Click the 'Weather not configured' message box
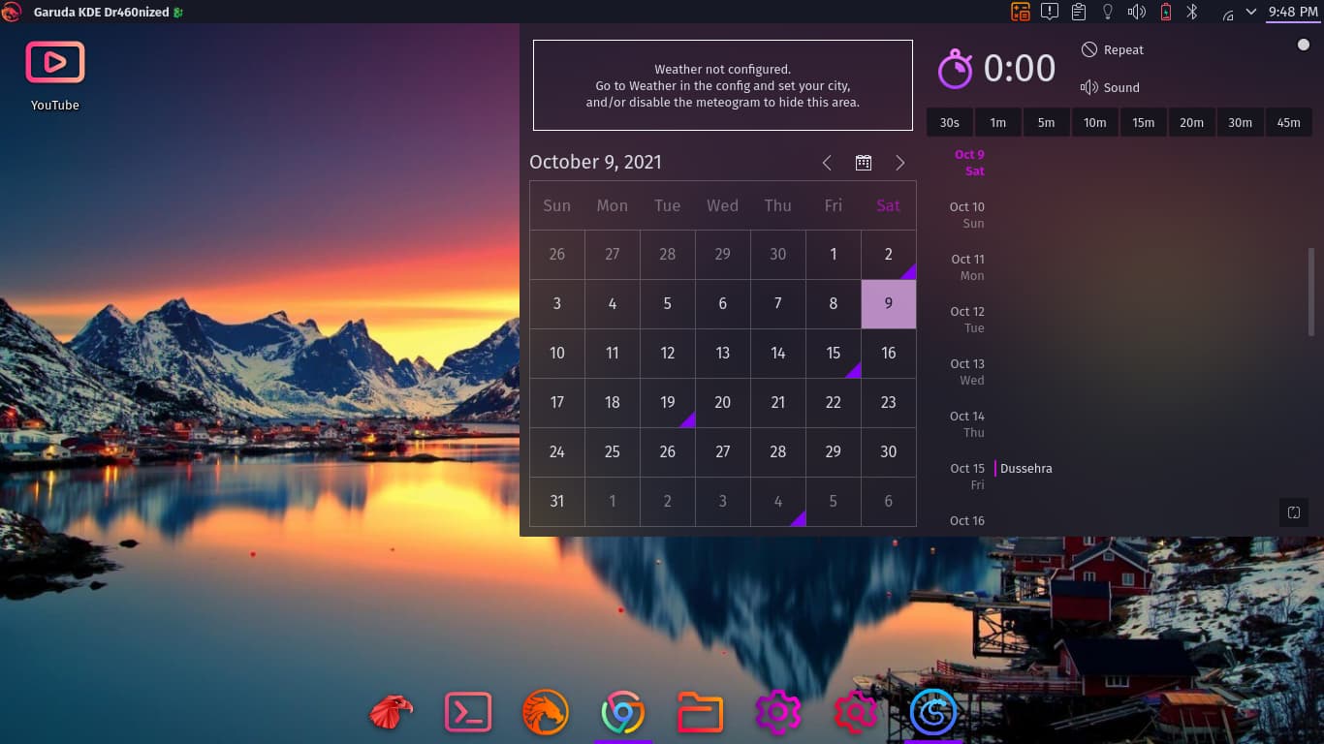The width and height of the screenshot is (1324, 744). pyautogui.click(x=723, y=85)
